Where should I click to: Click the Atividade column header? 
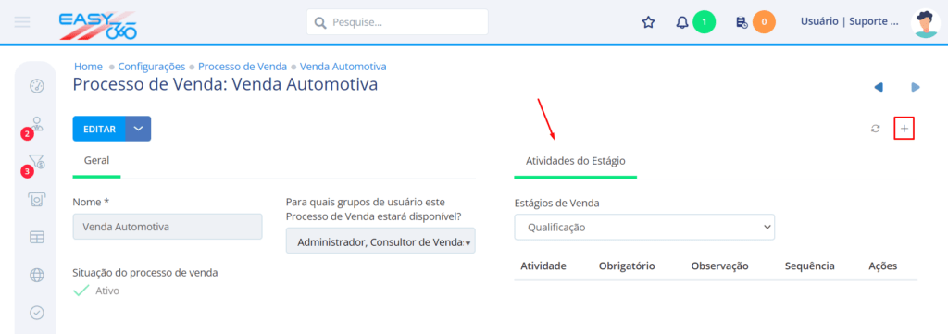point(543,266)
